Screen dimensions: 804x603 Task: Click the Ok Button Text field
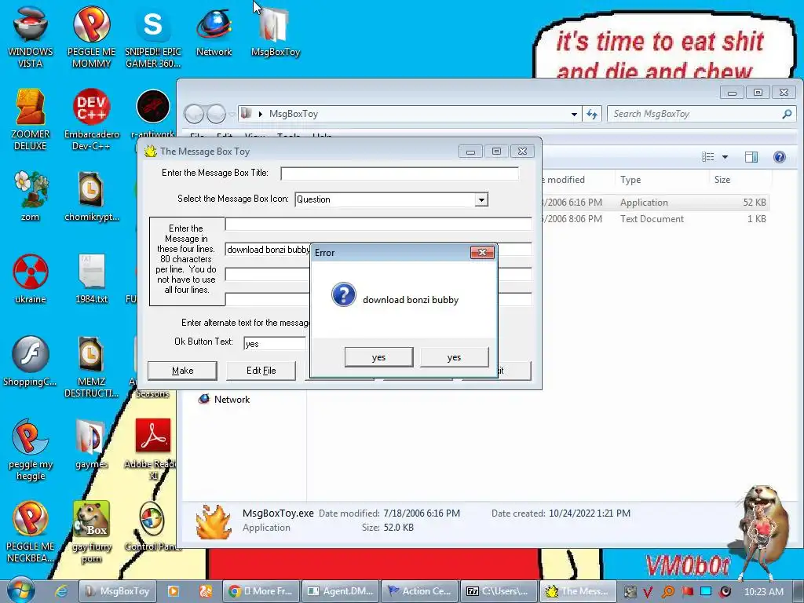[275, 343]
